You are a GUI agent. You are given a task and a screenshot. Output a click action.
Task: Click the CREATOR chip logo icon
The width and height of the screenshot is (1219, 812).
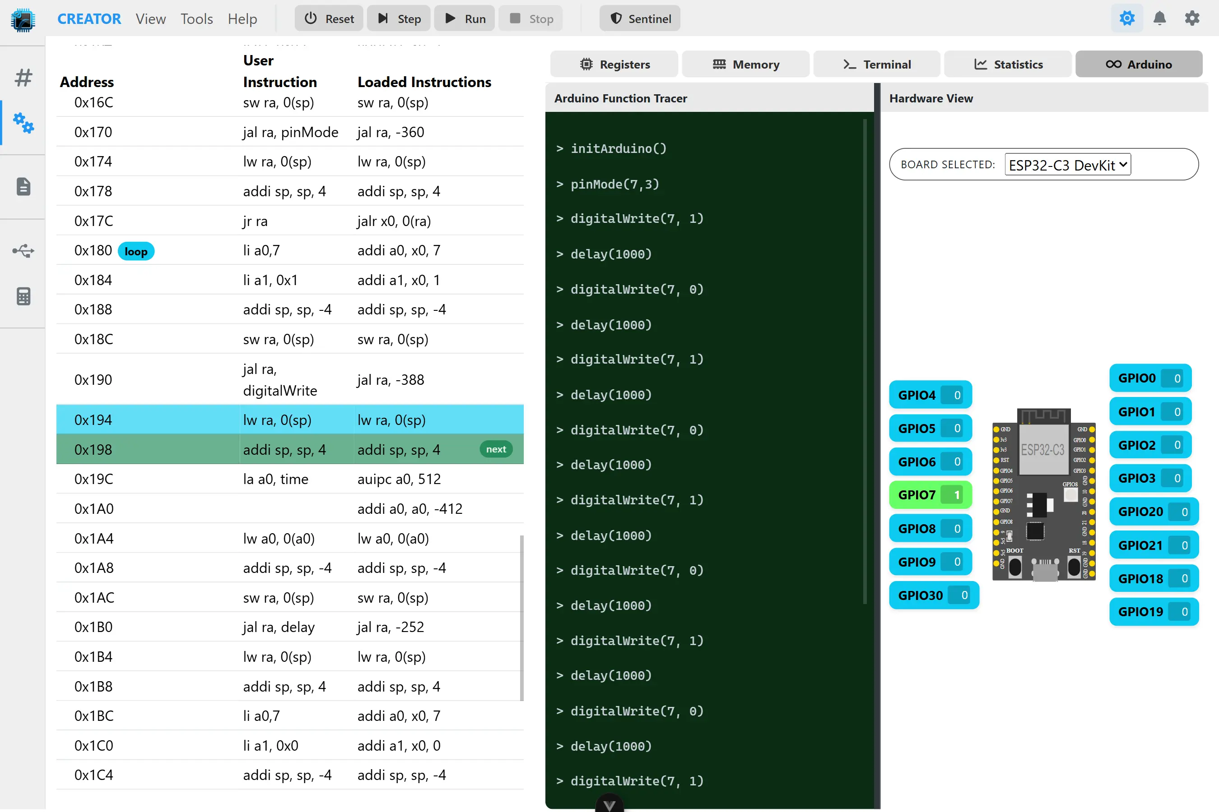(x=23, y=19)
